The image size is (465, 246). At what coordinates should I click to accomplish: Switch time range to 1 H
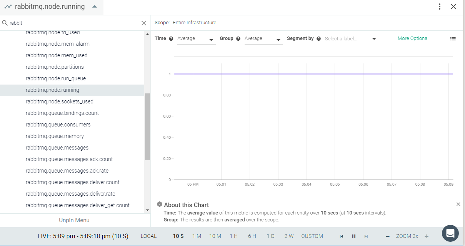tap(233, 236)
